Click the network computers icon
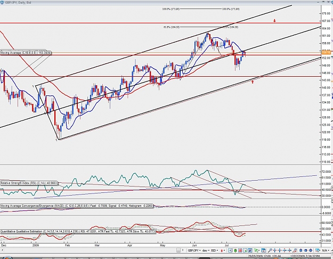This screenshot has height=259, width=333. 318,250
